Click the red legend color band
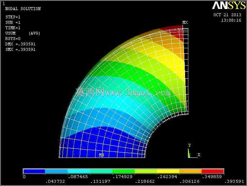Image resolution: width=247 pixels, height=186 pixels. [x=213, y=171]
